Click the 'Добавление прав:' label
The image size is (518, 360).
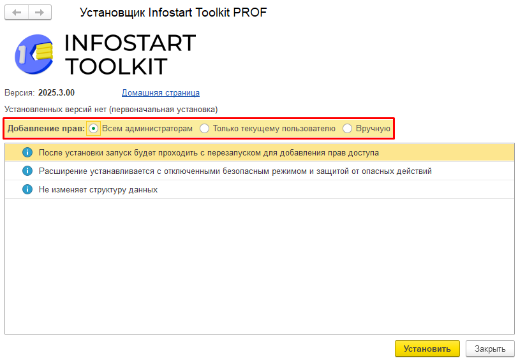click(x=46, y=128)
